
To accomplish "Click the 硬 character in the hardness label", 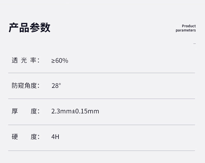I will [15, 136].
